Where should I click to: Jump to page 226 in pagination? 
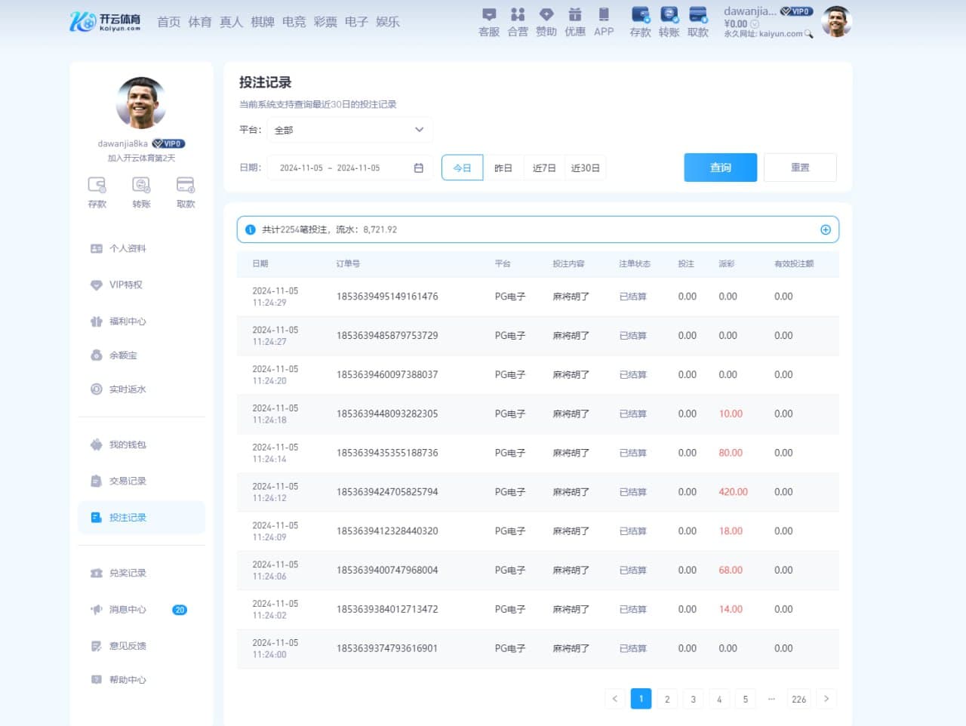(x=798, y=699)
